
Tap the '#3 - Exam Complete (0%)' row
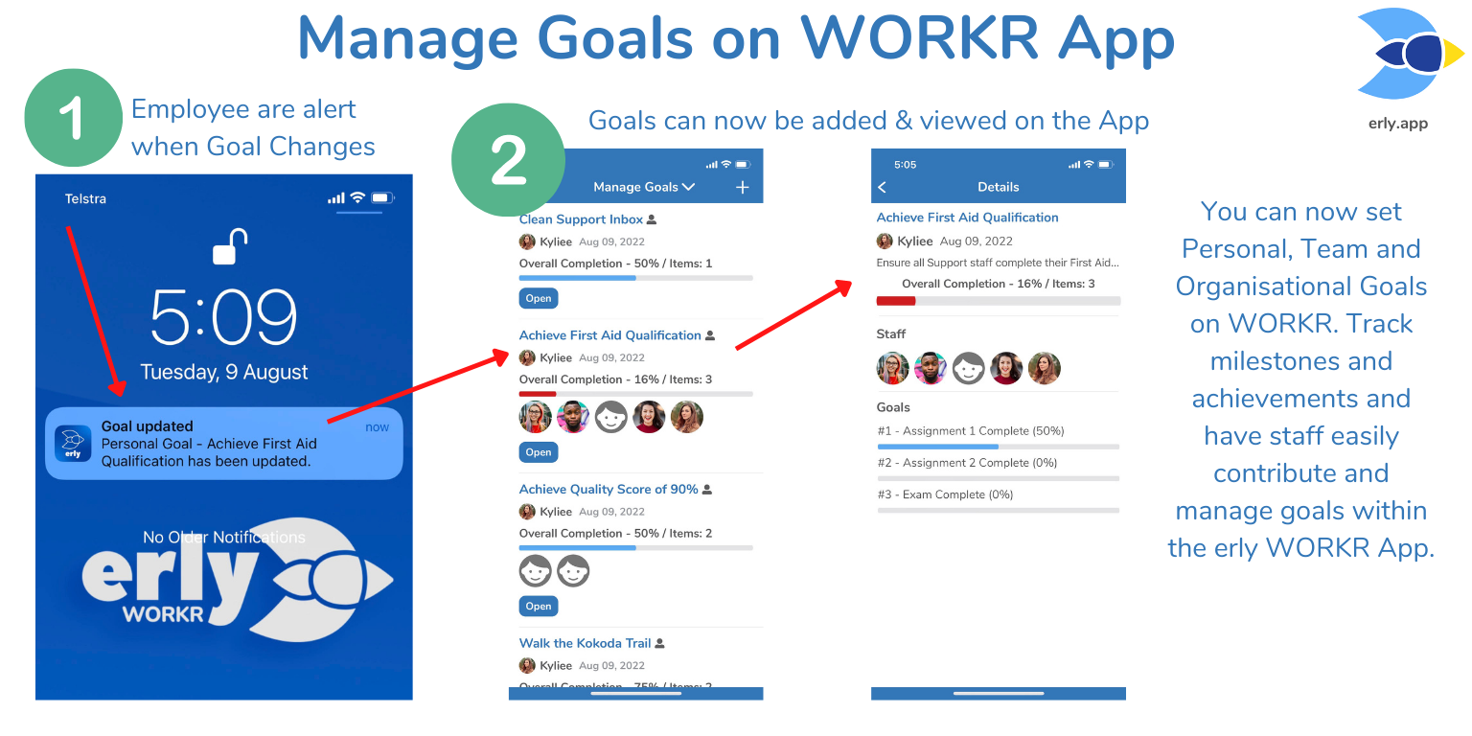pyautogui.click(x=945, y=494)
